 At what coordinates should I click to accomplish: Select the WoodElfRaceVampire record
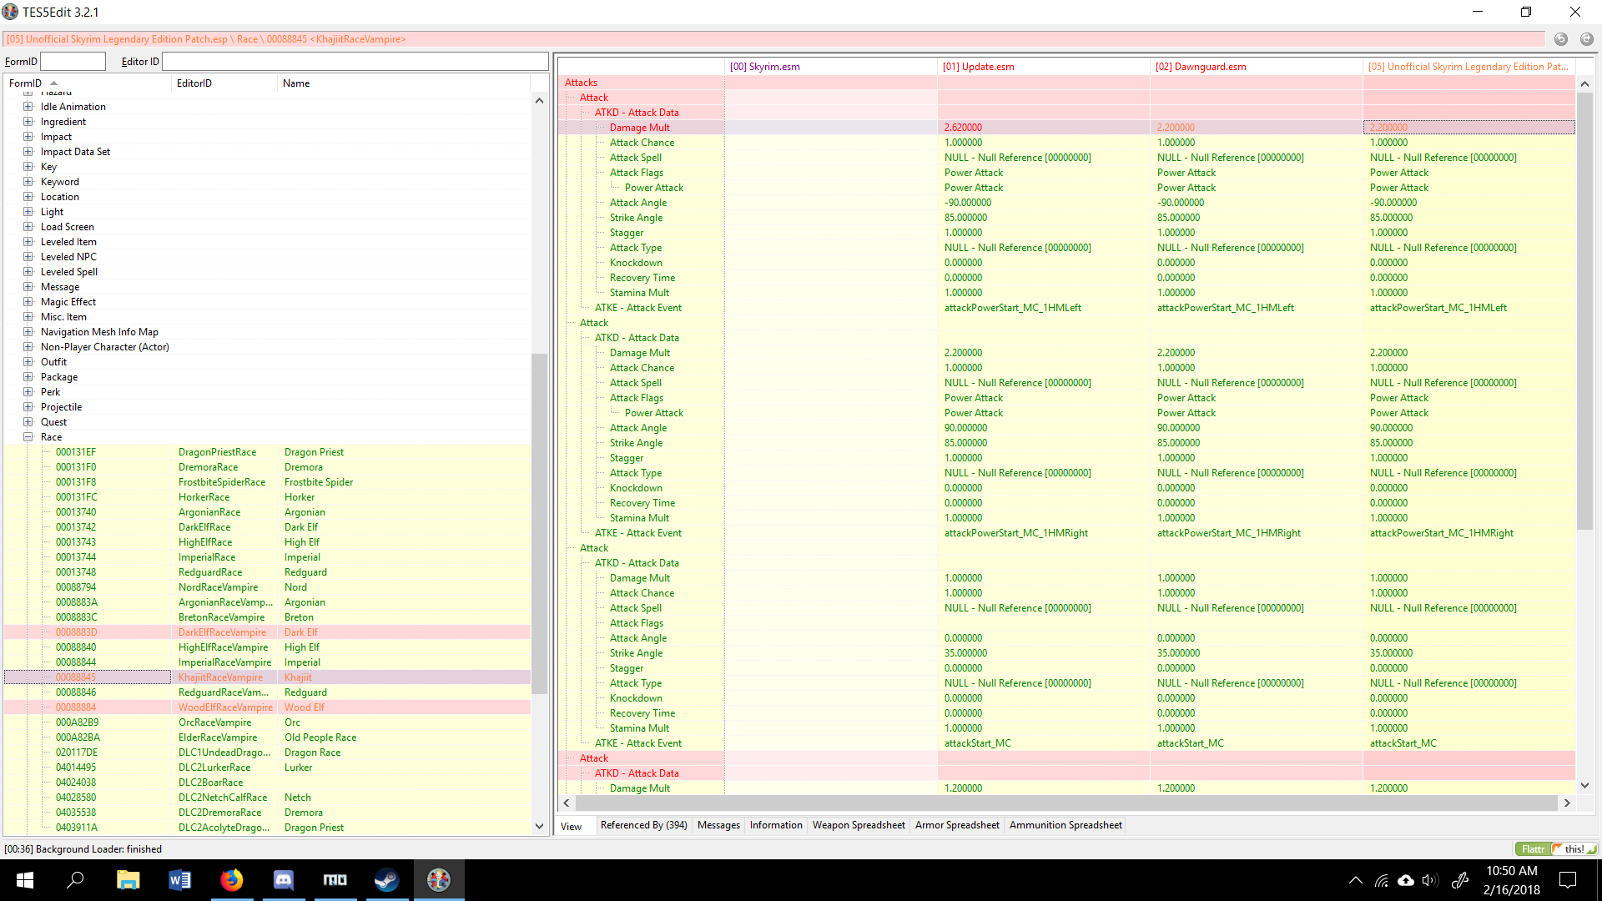pos(267,707)
